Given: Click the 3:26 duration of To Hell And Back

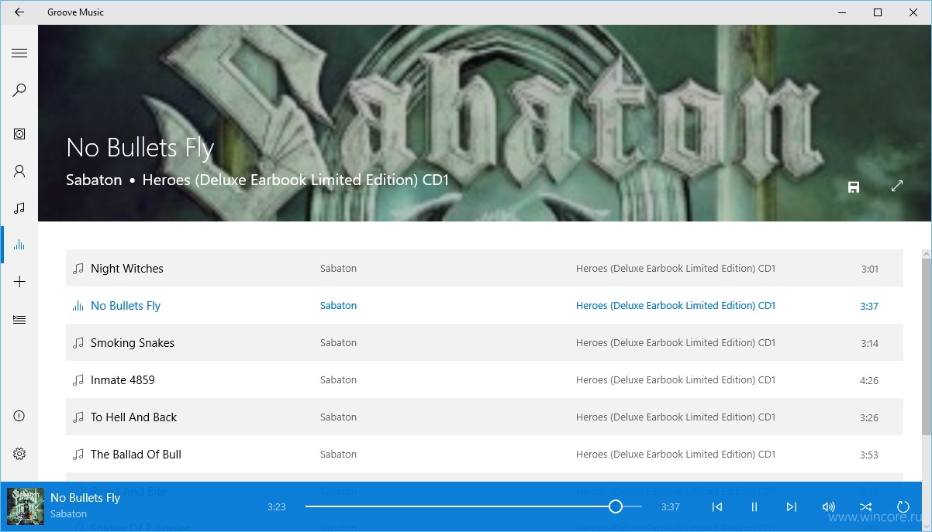Looking at the screenshot, I should pyautogui.click(x=869, y=418).
